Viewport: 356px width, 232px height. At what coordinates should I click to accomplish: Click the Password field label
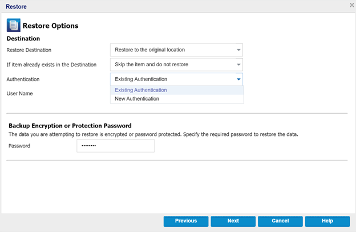tap(19, 146)
